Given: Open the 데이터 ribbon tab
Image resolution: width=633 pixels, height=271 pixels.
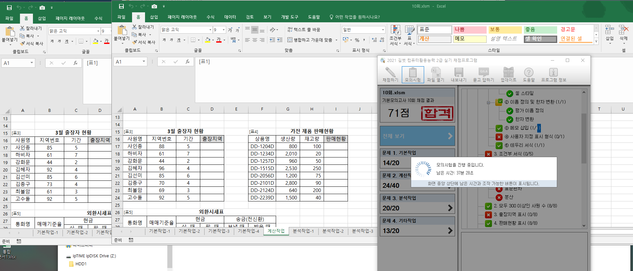Looking at the screenshot, I should pos(230,17).
